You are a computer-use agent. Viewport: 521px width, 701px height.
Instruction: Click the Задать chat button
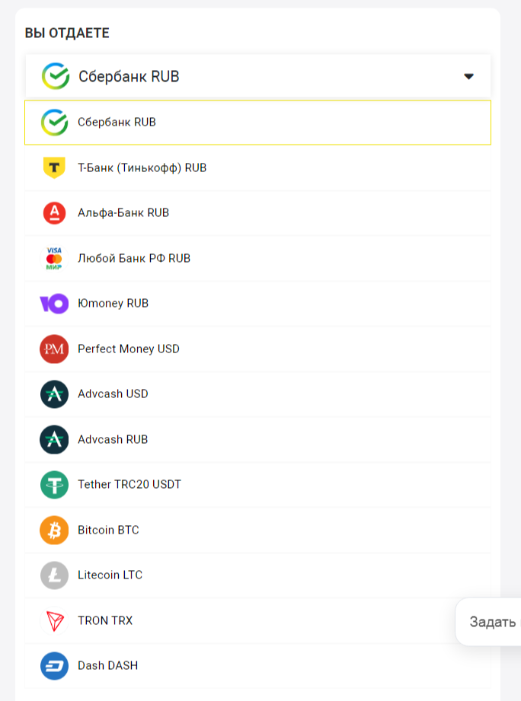pos(491,622)
